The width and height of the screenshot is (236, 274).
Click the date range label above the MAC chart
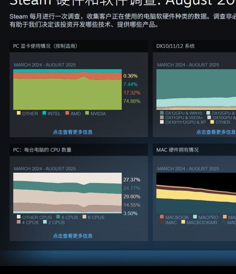(x=188, y=169)
